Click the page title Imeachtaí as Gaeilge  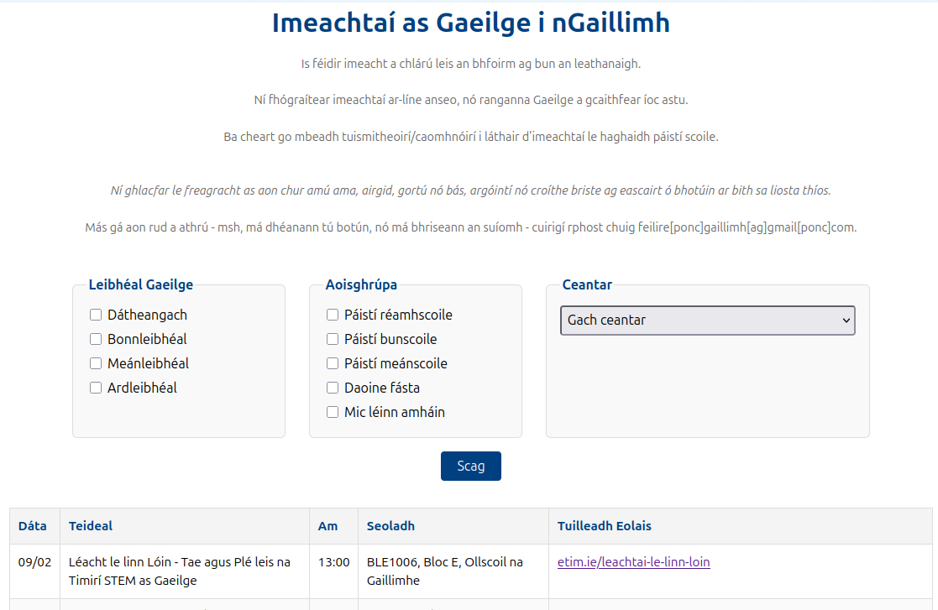470,23
